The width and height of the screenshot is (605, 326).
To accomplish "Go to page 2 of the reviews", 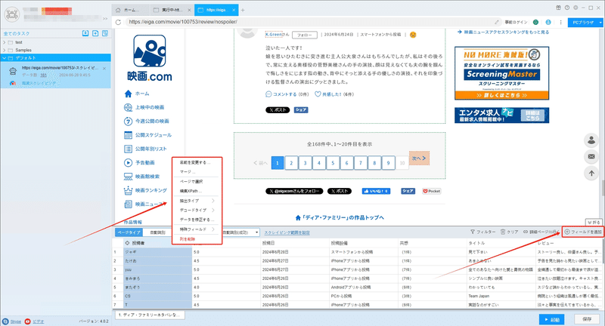I will 291,163.
